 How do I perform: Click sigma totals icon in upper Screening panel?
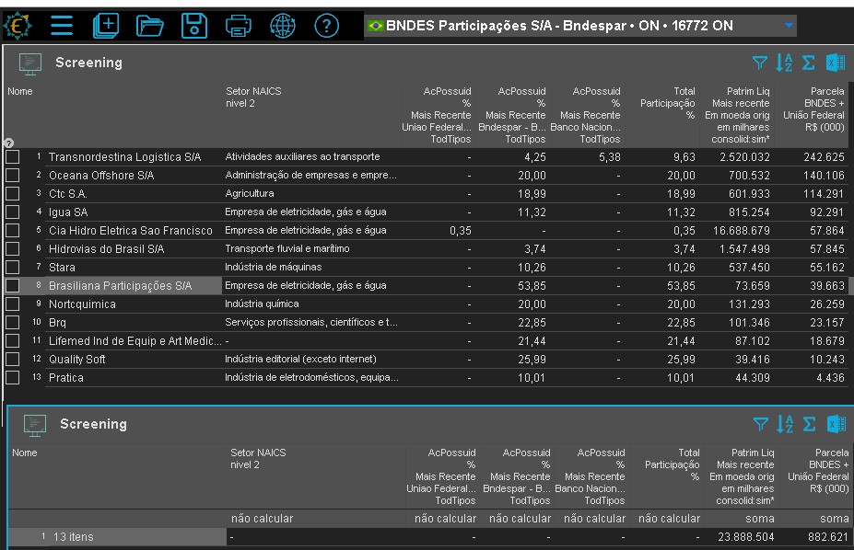click(808, 63)
